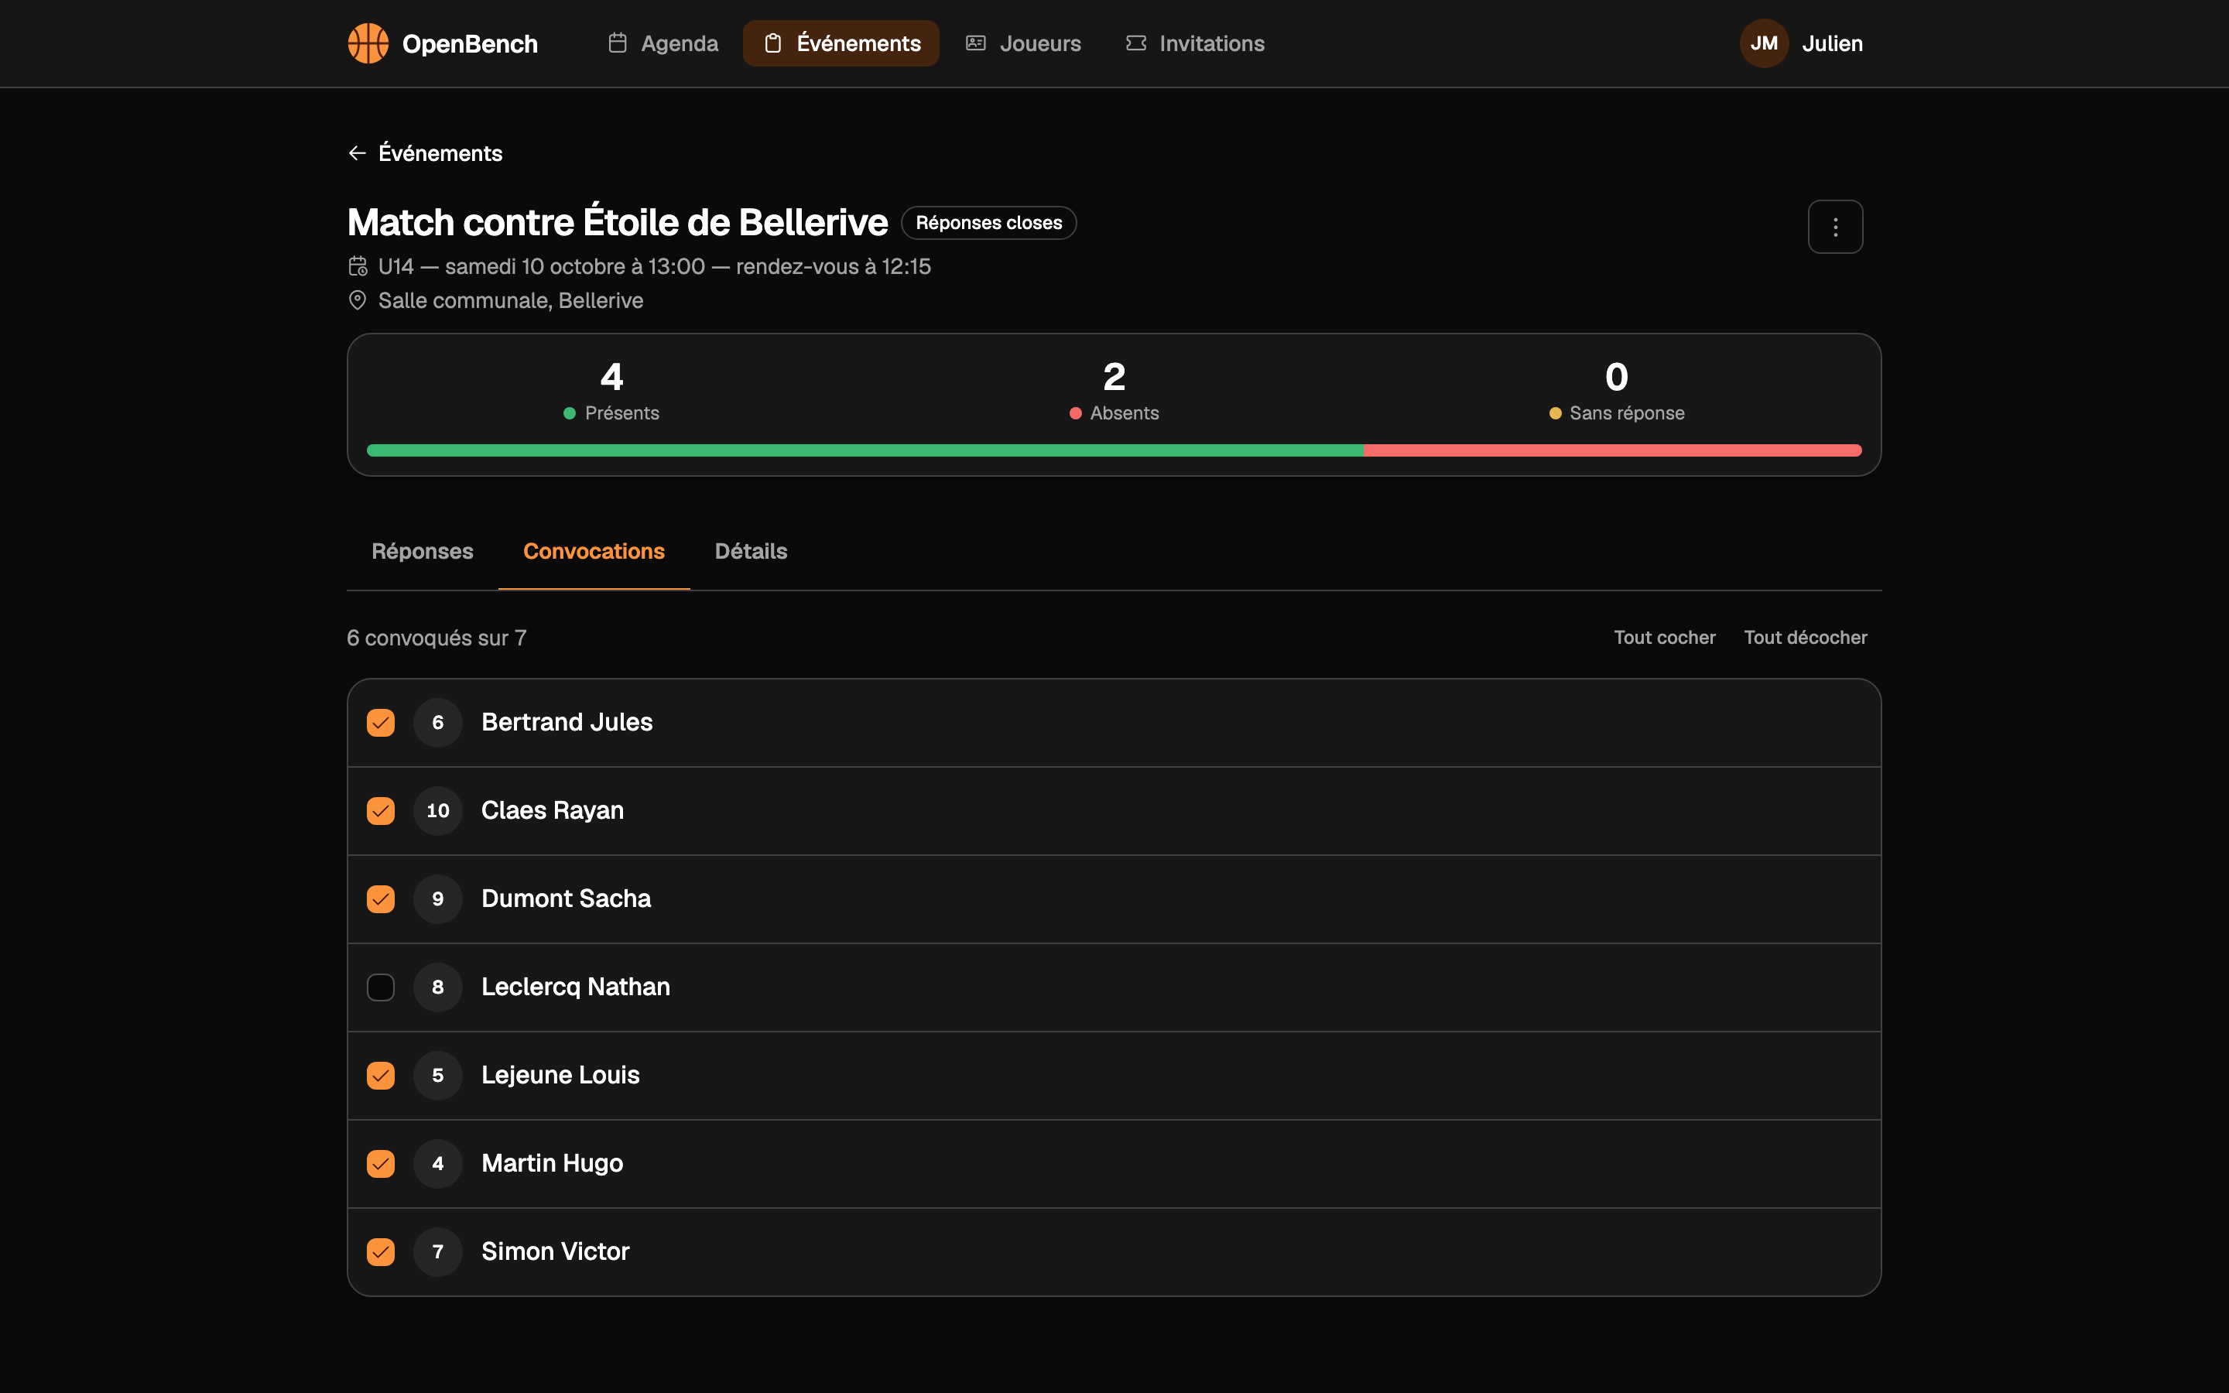The image size is (2229, 1393).
Task: Click Tout cocher
Action: tap(1664, 638)
